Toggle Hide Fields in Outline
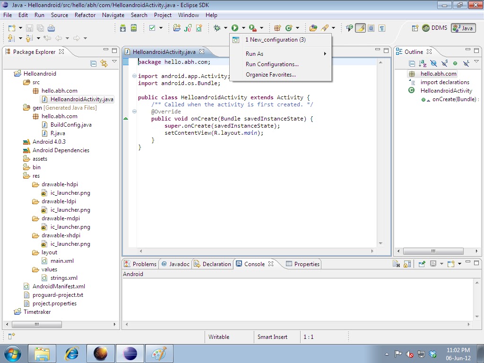The height and width of the screenshot is (363, 484). 433,64
